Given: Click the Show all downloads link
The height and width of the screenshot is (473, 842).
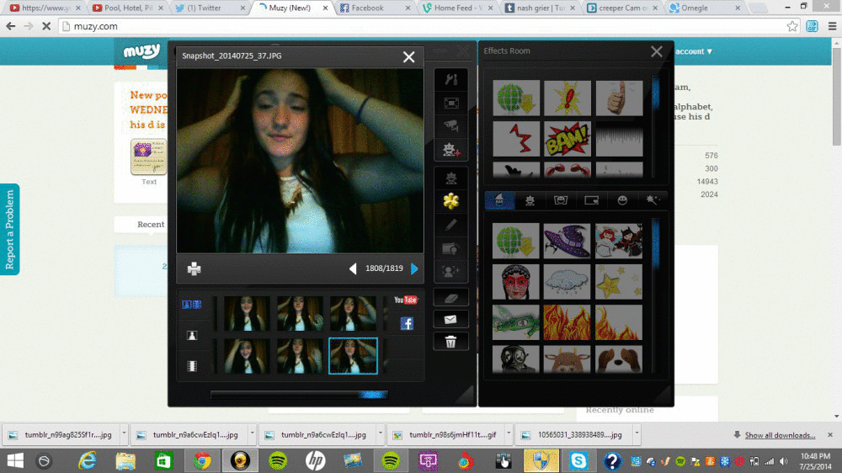Looking at the screenshot, I should point(780,435).
